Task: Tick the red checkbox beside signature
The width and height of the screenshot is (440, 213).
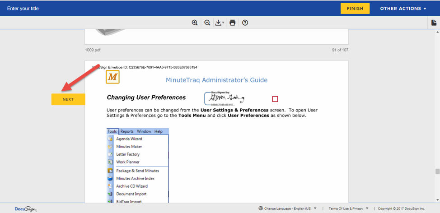Action: point(275,99)
